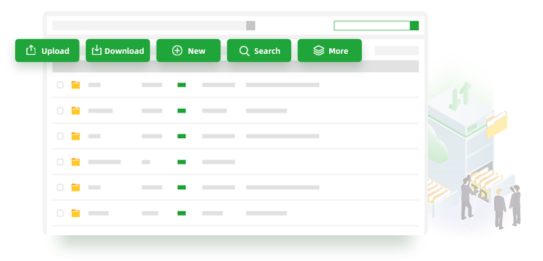Viewport: 543px width, 261px height.
Task: Open Search from the green toolbar
Action: point(259,51)
